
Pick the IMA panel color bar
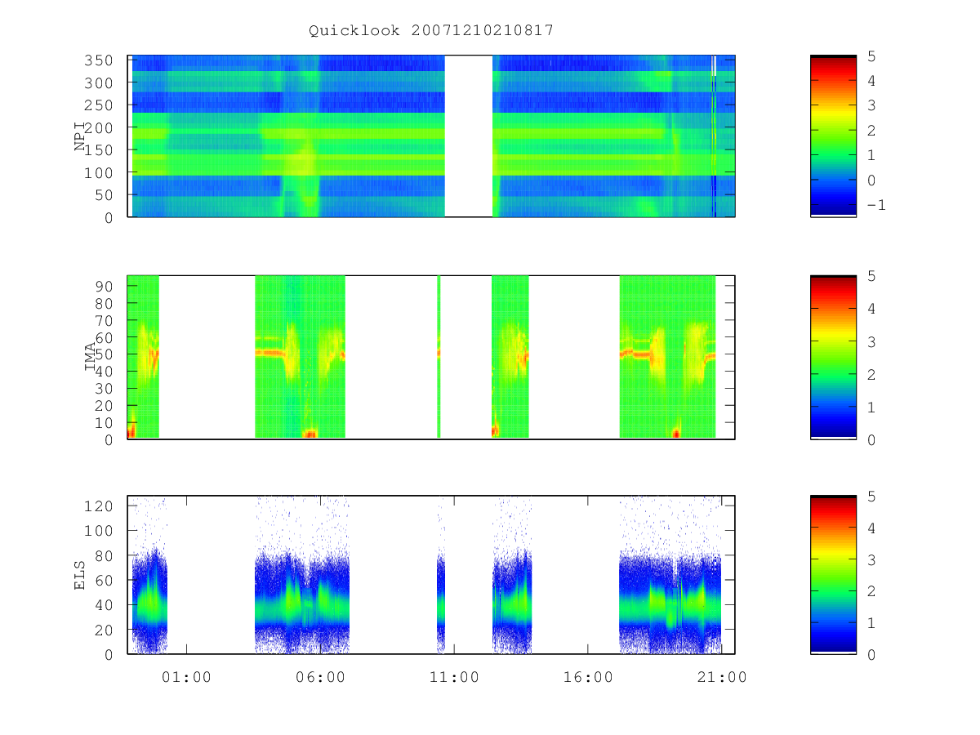pos(833,358)
